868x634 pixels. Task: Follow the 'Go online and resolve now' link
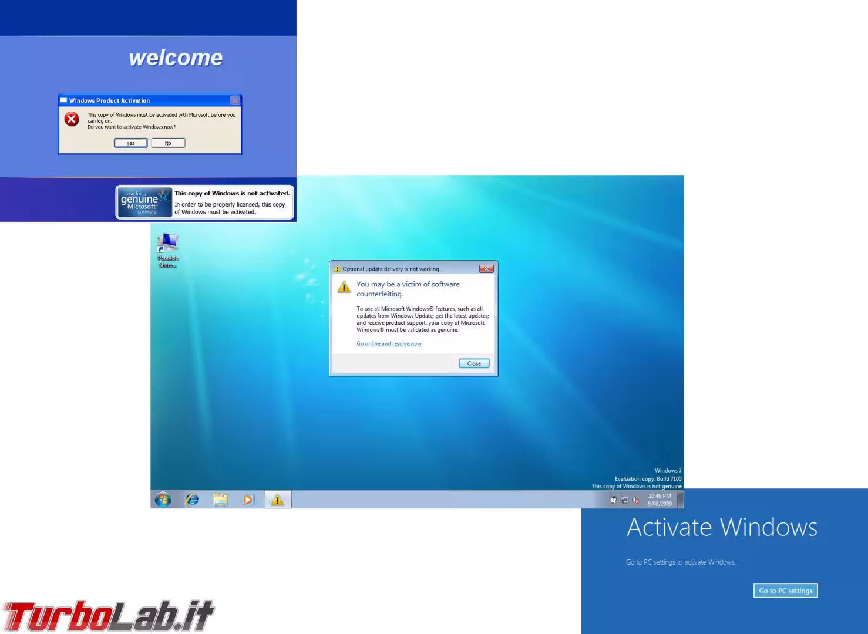coord(389,344)
